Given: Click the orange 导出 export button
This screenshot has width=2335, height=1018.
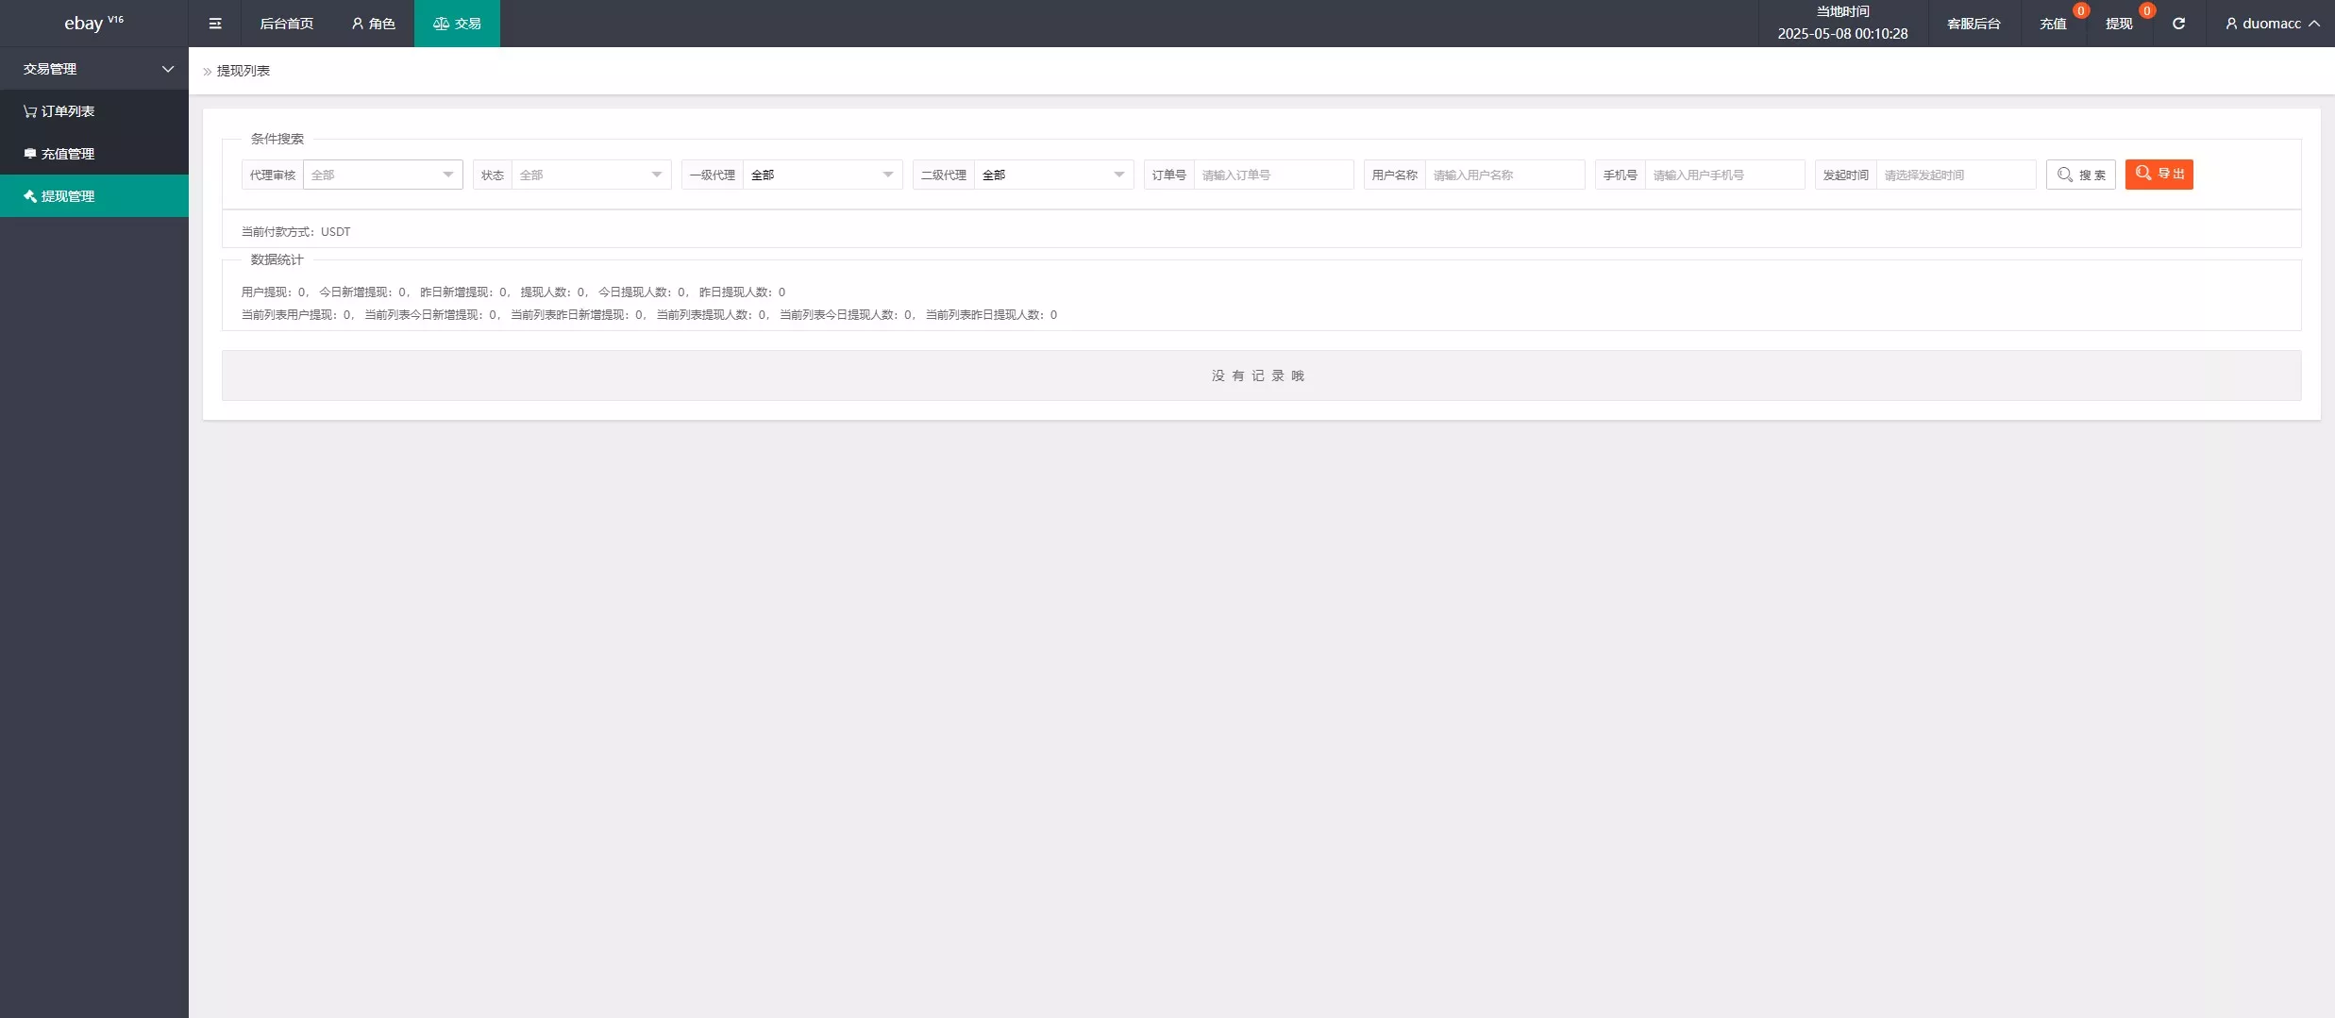Looking at the screenshot, I should pos(2159,175).
